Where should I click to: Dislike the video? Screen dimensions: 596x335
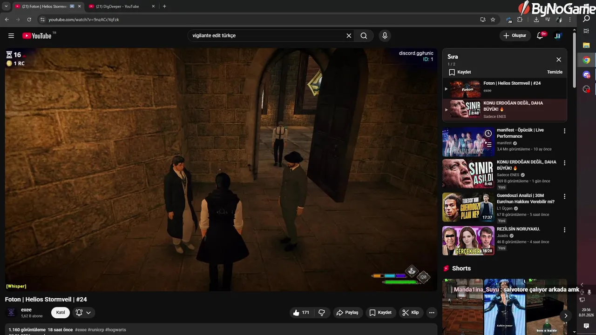tap(322, 313)
